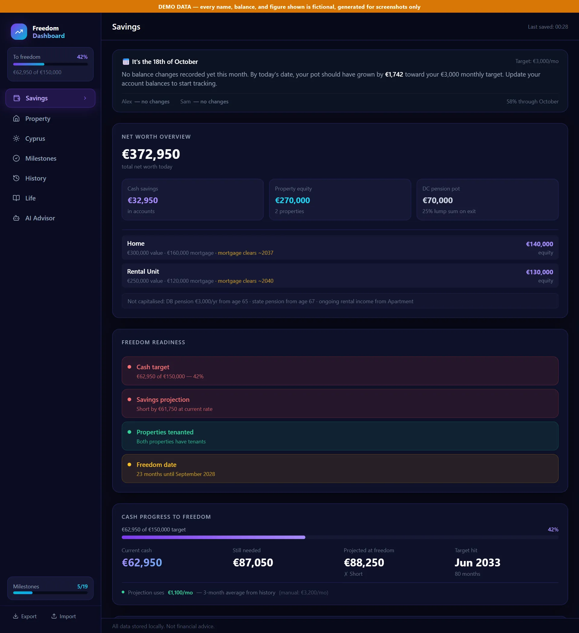Click the Milestones check-circle icon

point(16,158)
